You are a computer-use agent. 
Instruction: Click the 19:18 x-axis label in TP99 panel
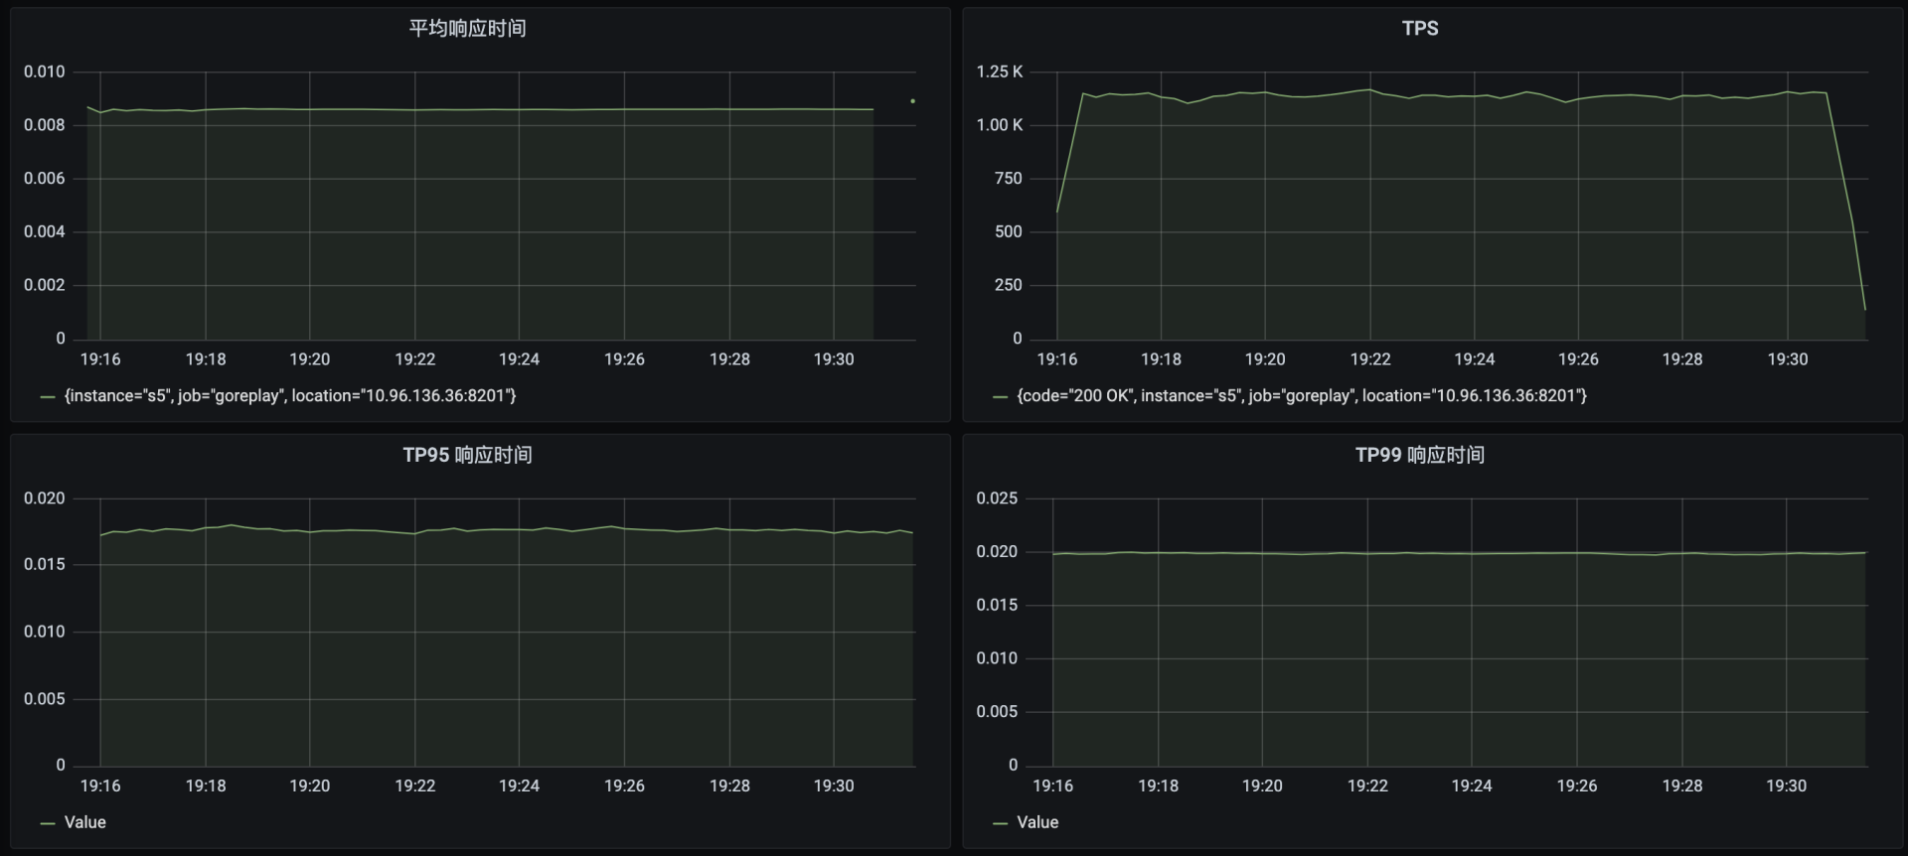coord(1159,786)
